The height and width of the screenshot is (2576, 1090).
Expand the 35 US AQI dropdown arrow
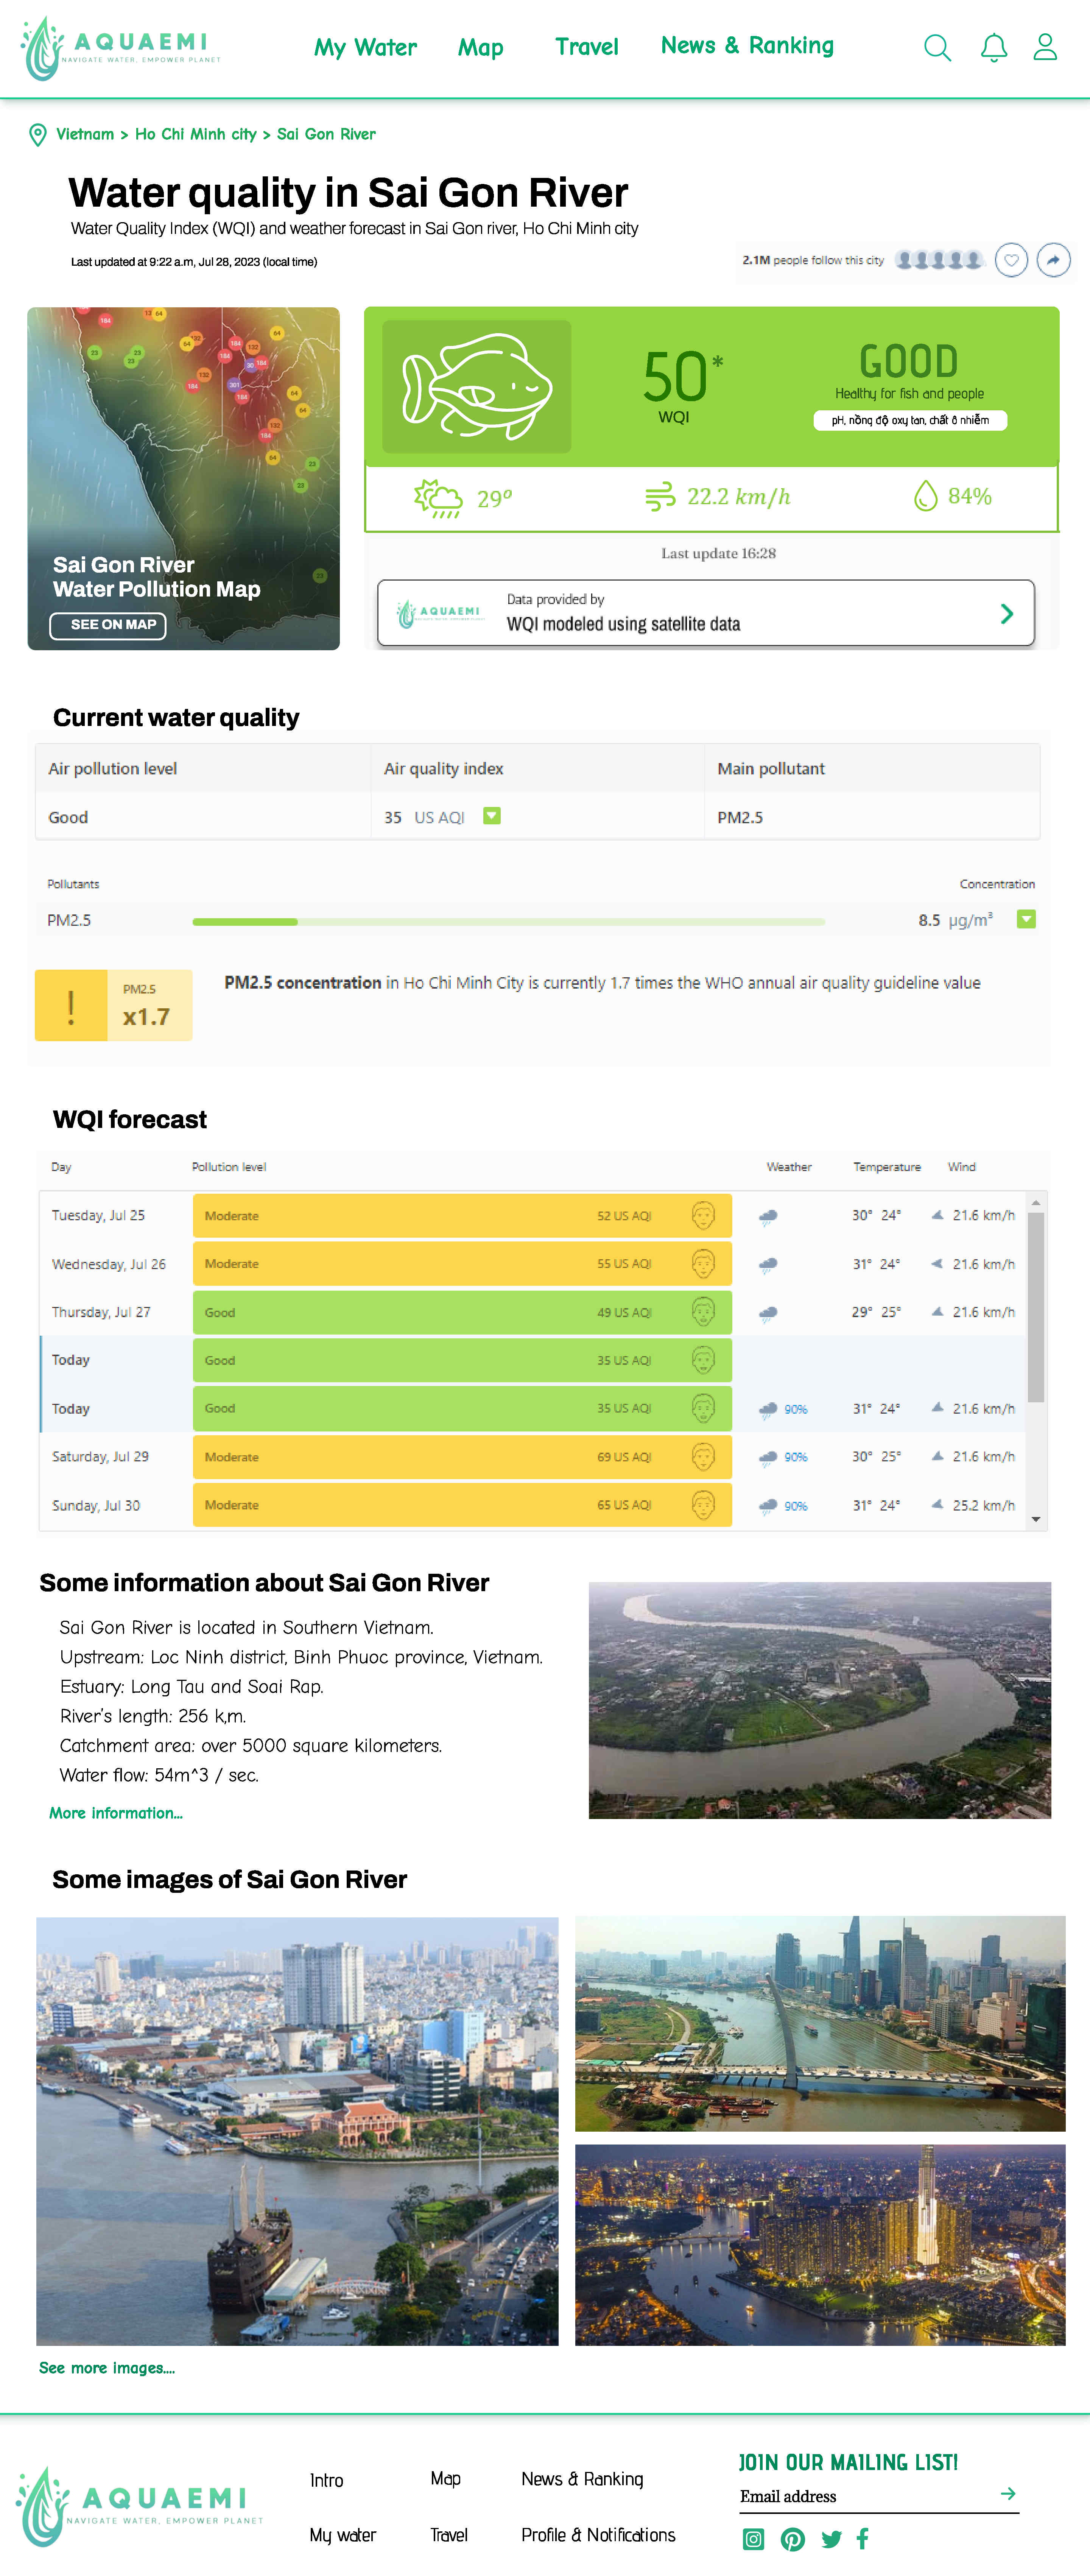492,816
